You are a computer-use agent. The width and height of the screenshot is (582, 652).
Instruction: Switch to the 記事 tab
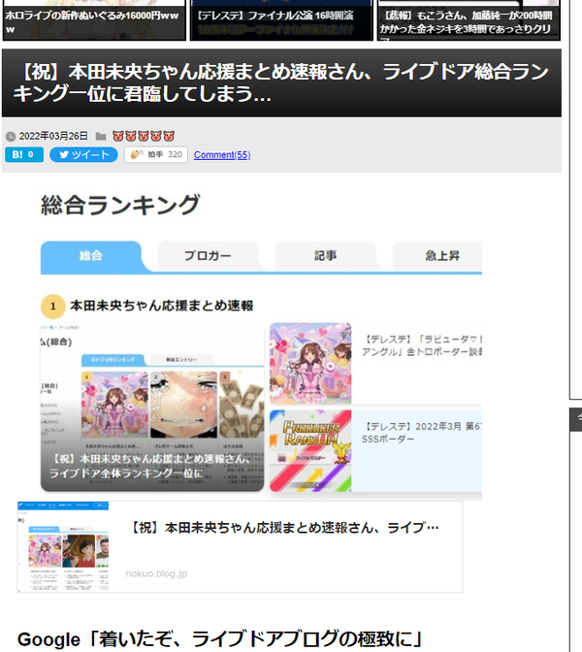[x=325, y=256]
